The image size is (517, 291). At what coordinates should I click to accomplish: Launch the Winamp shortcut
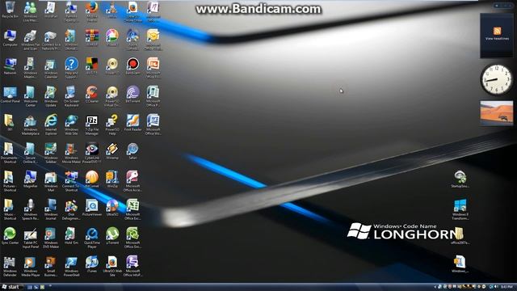(x=112, y=151)
